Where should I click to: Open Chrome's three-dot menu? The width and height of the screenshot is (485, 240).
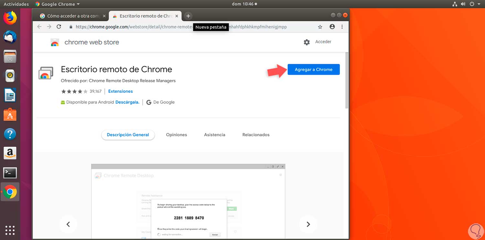coord(342,27)
